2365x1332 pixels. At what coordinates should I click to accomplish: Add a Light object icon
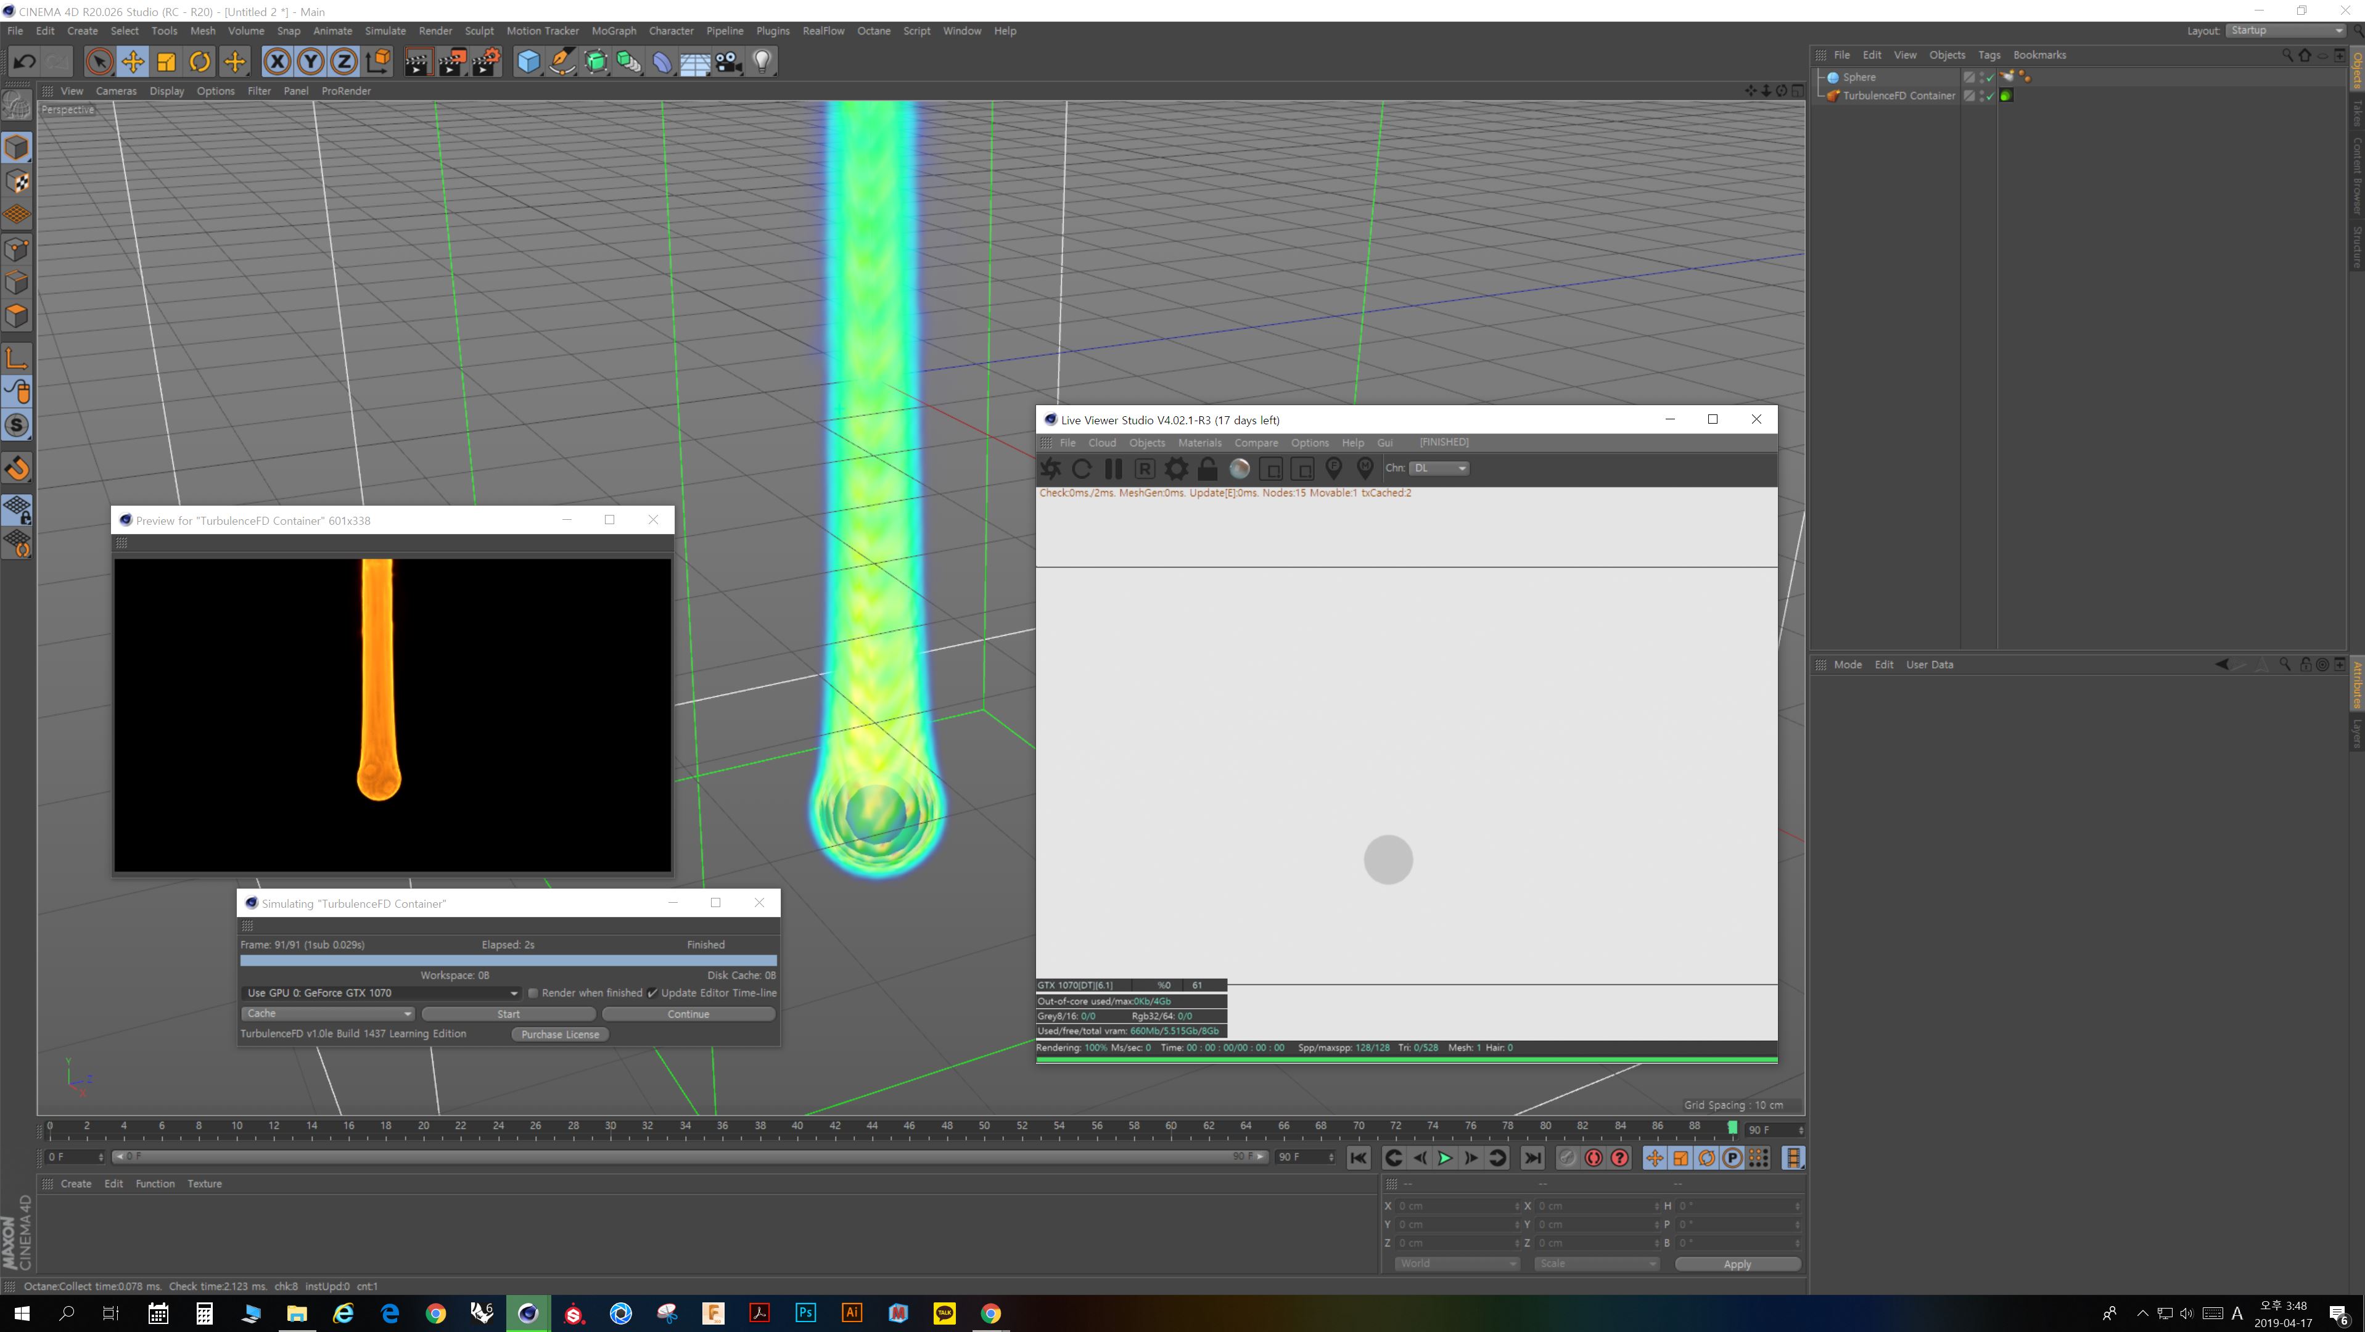762,62
